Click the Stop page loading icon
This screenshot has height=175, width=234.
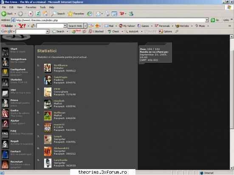31,14
